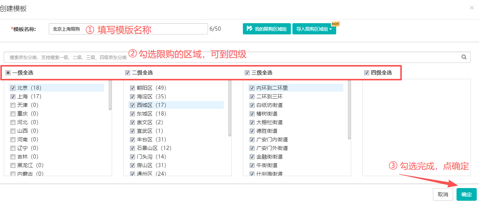Uncheck the 海淀区 checkbox
The height and width of the screenshot is (203, 479).
click(x=132, y=97)
